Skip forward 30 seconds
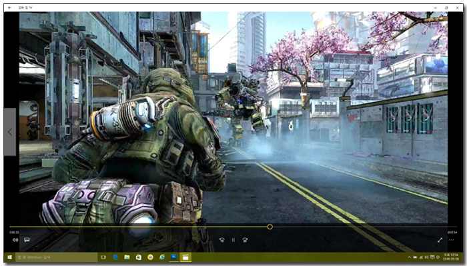The image size is (467, 266). pyautogui.click(x=245, y=240)
